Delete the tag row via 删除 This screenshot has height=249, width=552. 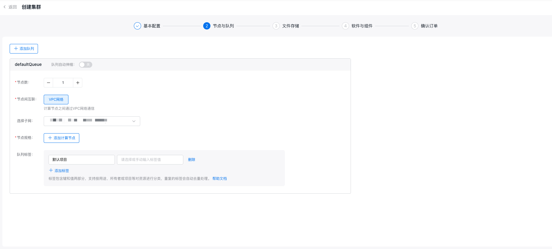pos(192,160)
